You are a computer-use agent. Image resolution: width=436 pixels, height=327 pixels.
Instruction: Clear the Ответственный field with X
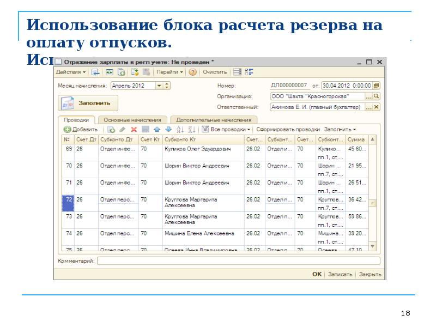coord(376,107)
